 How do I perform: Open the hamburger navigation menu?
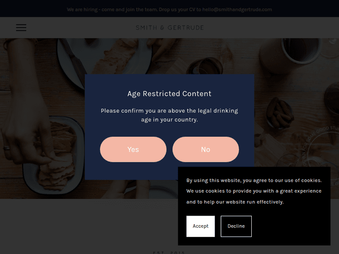pyautogui.click(x=21, y=28)
